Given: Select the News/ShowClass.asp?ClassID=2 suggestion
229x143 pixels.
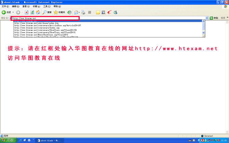Looking at the screenshot, I should 108,35.
